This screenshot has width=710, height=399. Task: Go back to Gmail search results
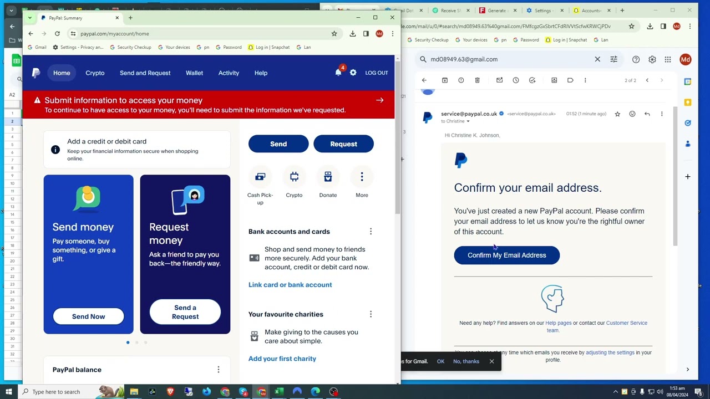pos(424,80)
